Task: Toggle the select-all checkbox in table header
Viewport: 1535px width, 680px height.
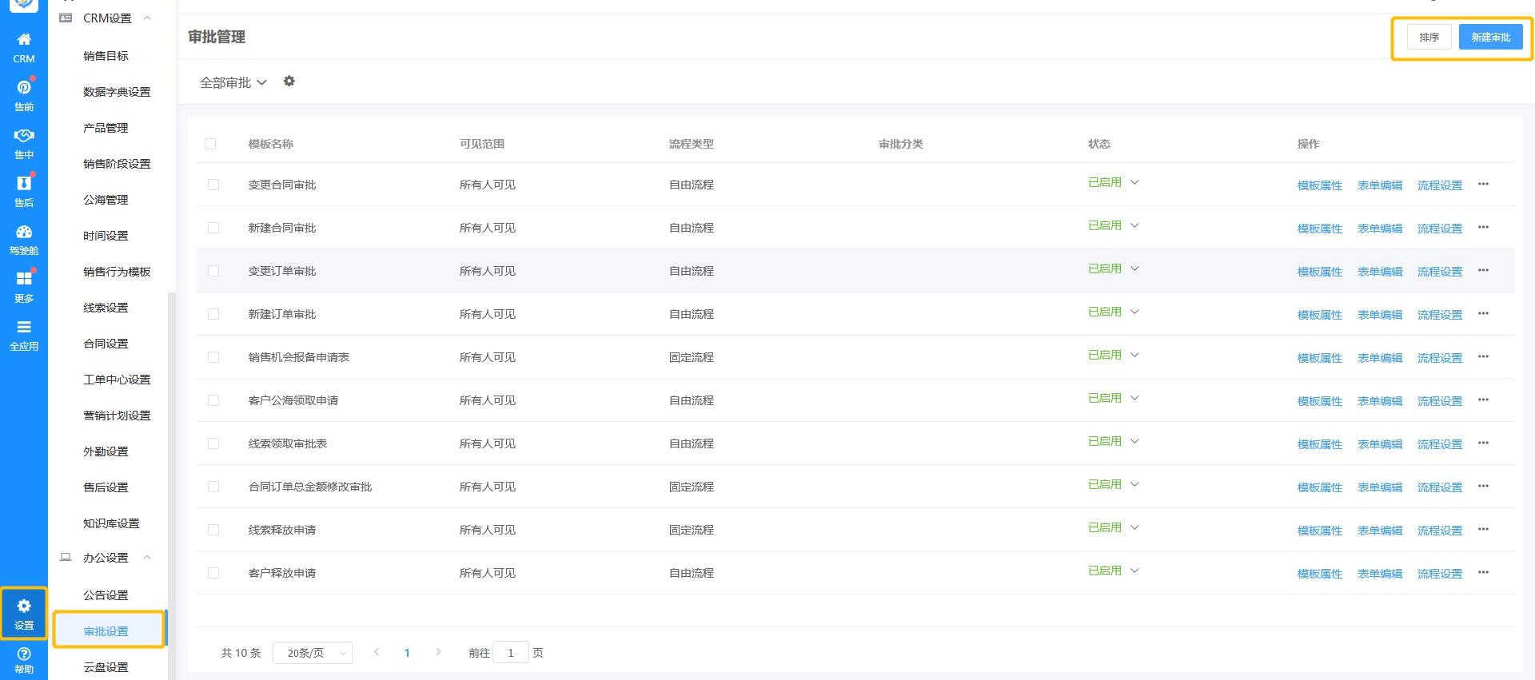Action: point(210,144)
